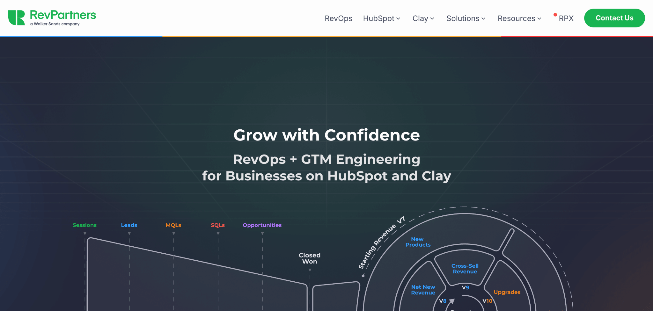The width and height of the screenshot is (653, 311).
Task: Click the arrow marker below Leads
Action: [x=129, y=234]
